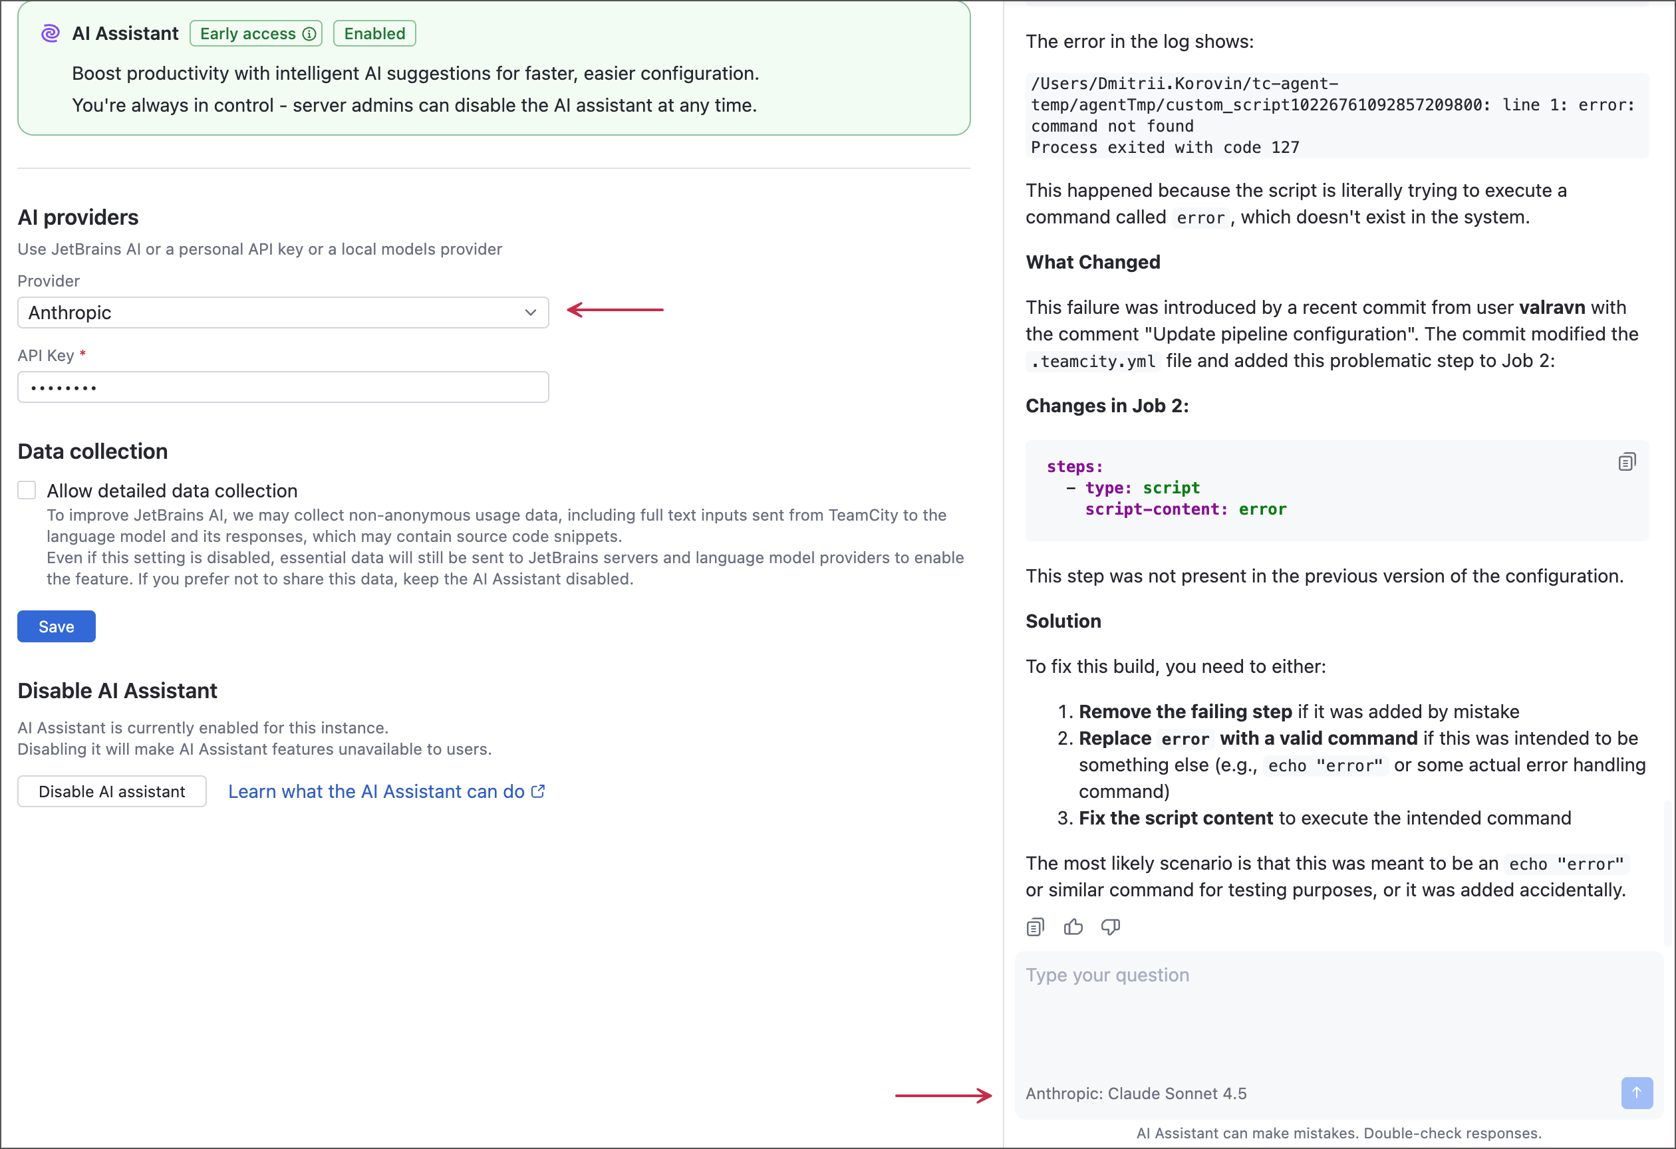Click the AI Assistant banner title
This screenshot has height=1149, width=1676.
125,33
